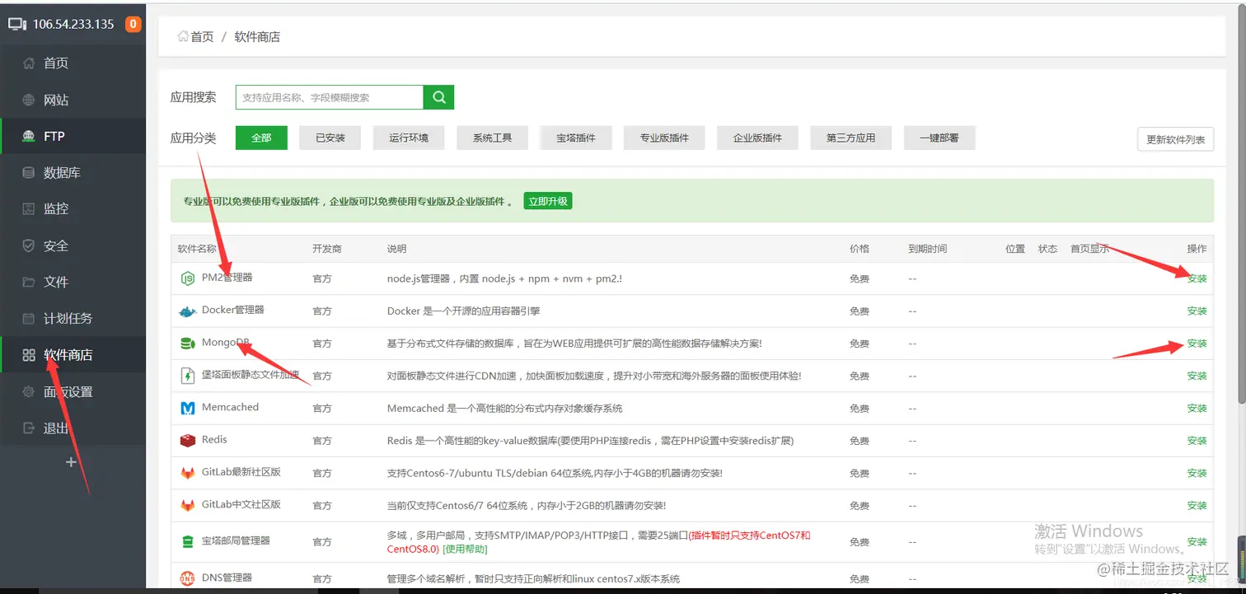Open the 运行环境 category tab
This screenshot has height=594, width=1246.
point(409,138)
